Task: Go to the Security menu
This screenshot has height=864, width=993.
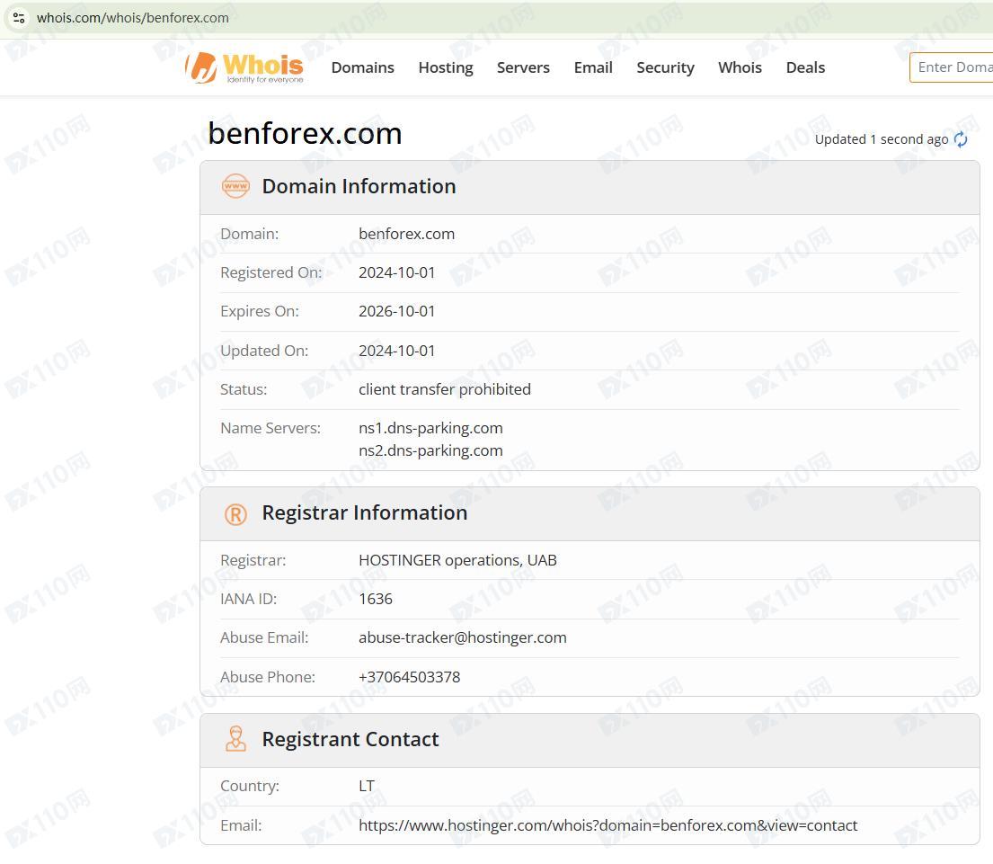Action: tap(665, 67)
